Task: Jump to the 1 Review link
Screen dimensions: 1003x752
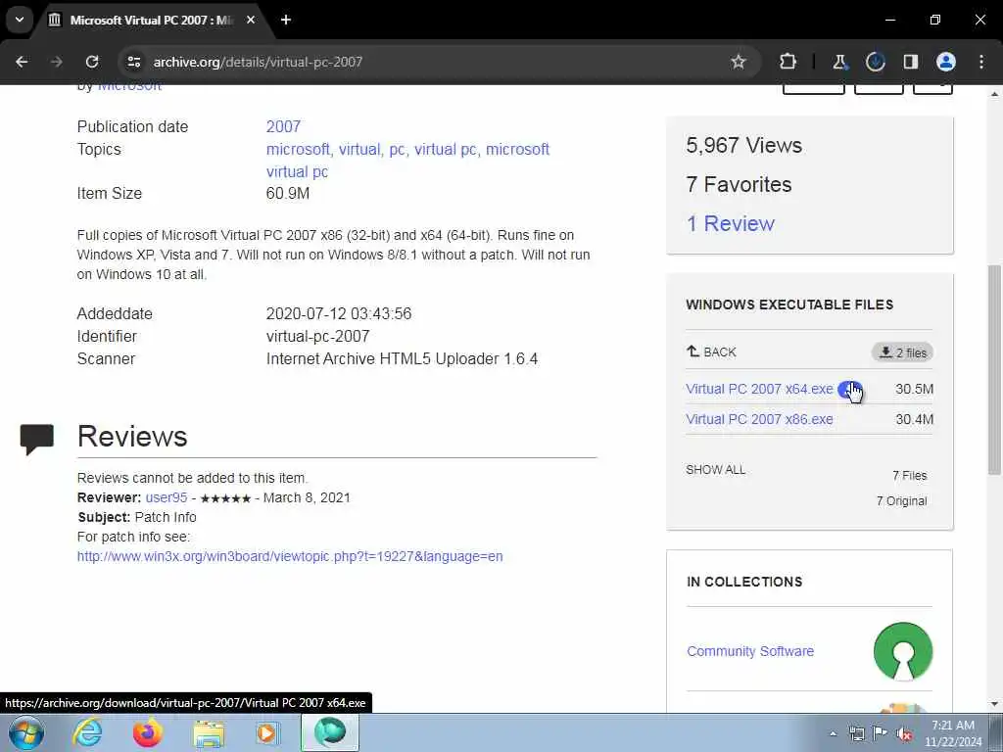Action: tap(731, 223)
